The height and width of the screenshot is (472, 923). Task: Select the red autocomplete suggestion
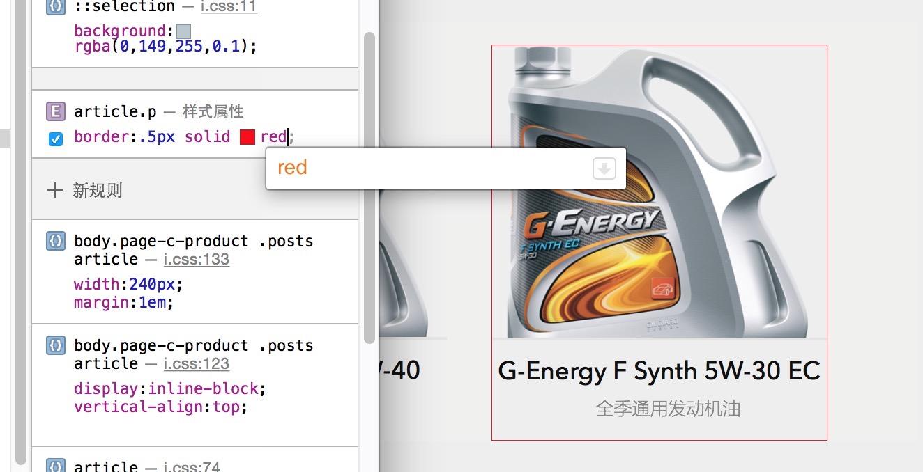(292, 167)
